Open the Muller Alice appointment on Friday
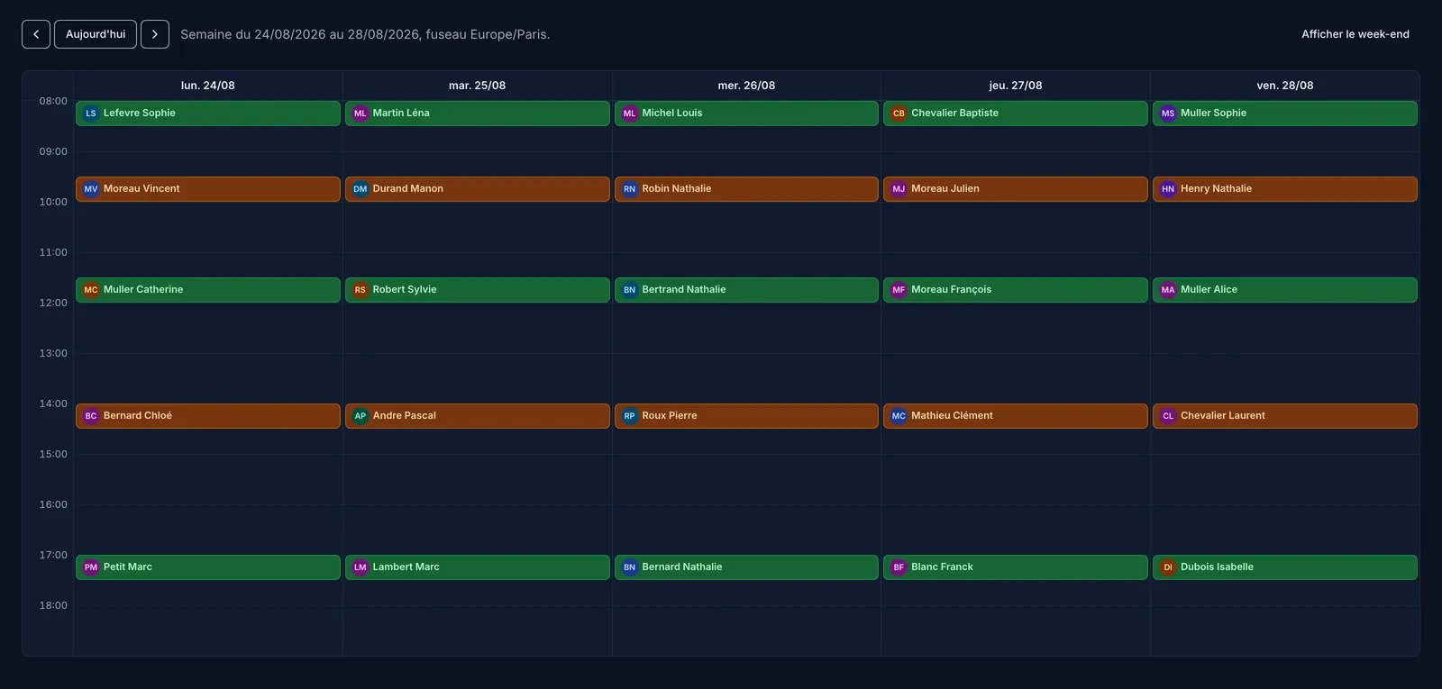1442x689 pixels. pos(1285,290)
